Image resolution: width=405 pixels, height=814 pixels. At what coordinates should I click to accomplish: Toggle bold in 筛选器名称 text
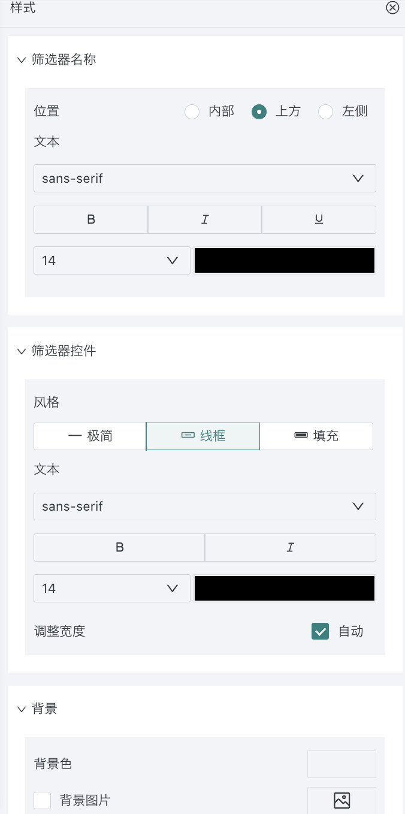[x=91, y=219]
